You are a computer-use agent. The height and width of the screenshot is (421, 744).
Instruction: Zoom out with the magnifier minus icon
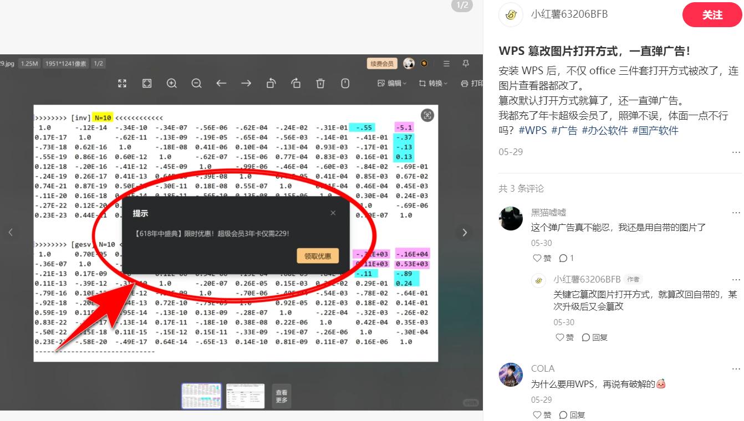[x=196, y=83]
